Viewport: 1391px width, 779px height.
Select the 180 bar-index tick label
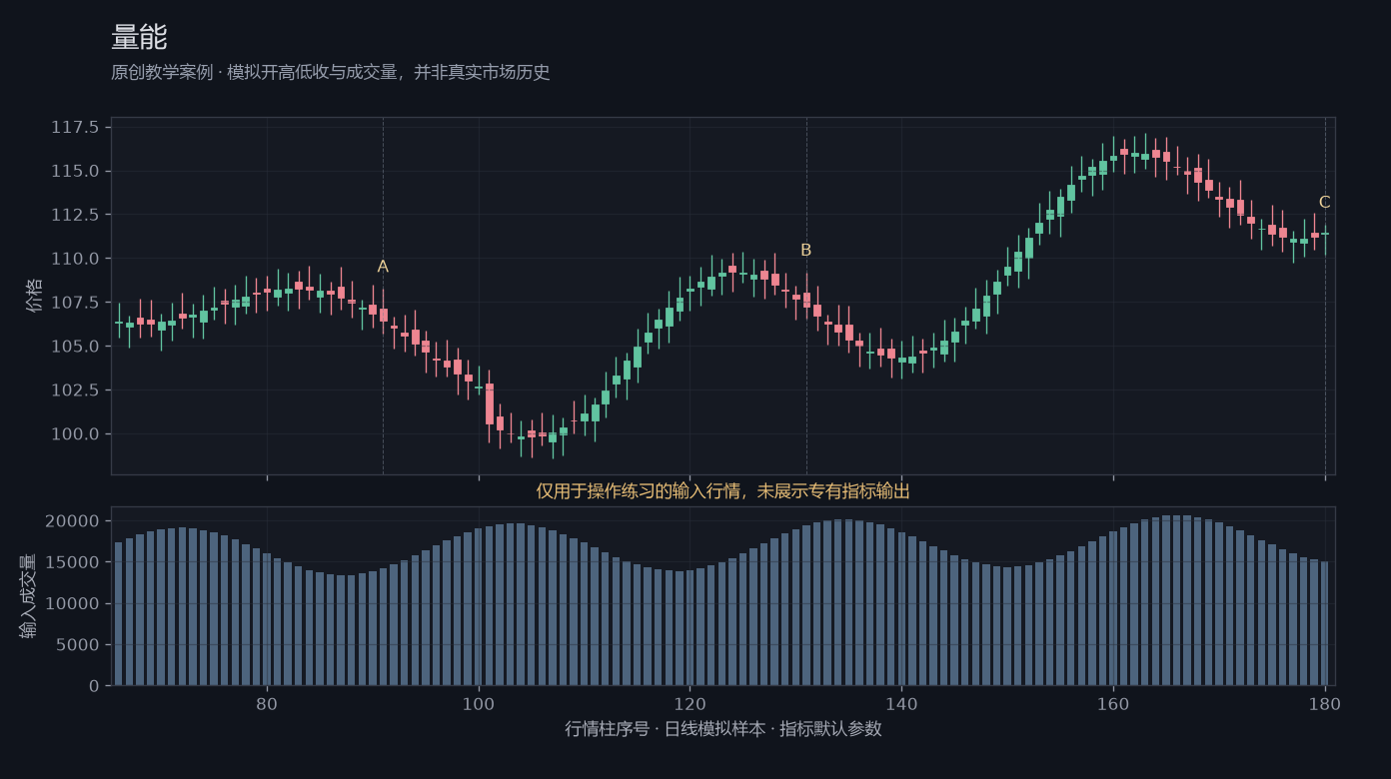coord(1325,703)
